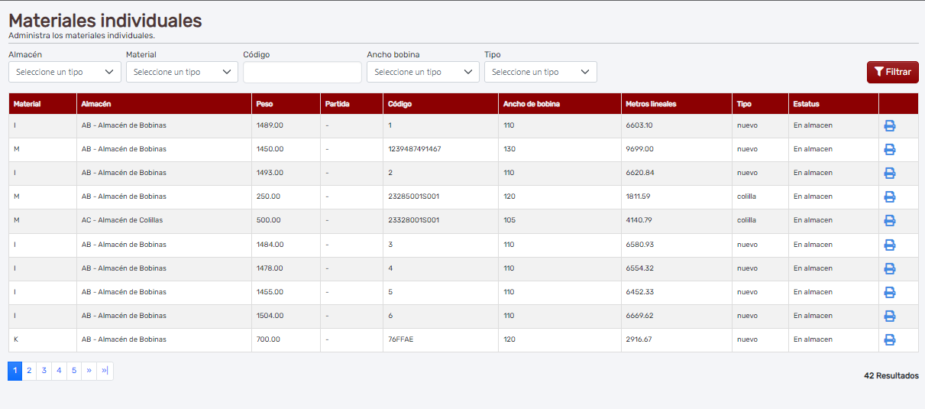Image resolution: width=925 pixels, height=409 pixels.
Task: Jump to page 5 in pagination
Action: [73, 371]
